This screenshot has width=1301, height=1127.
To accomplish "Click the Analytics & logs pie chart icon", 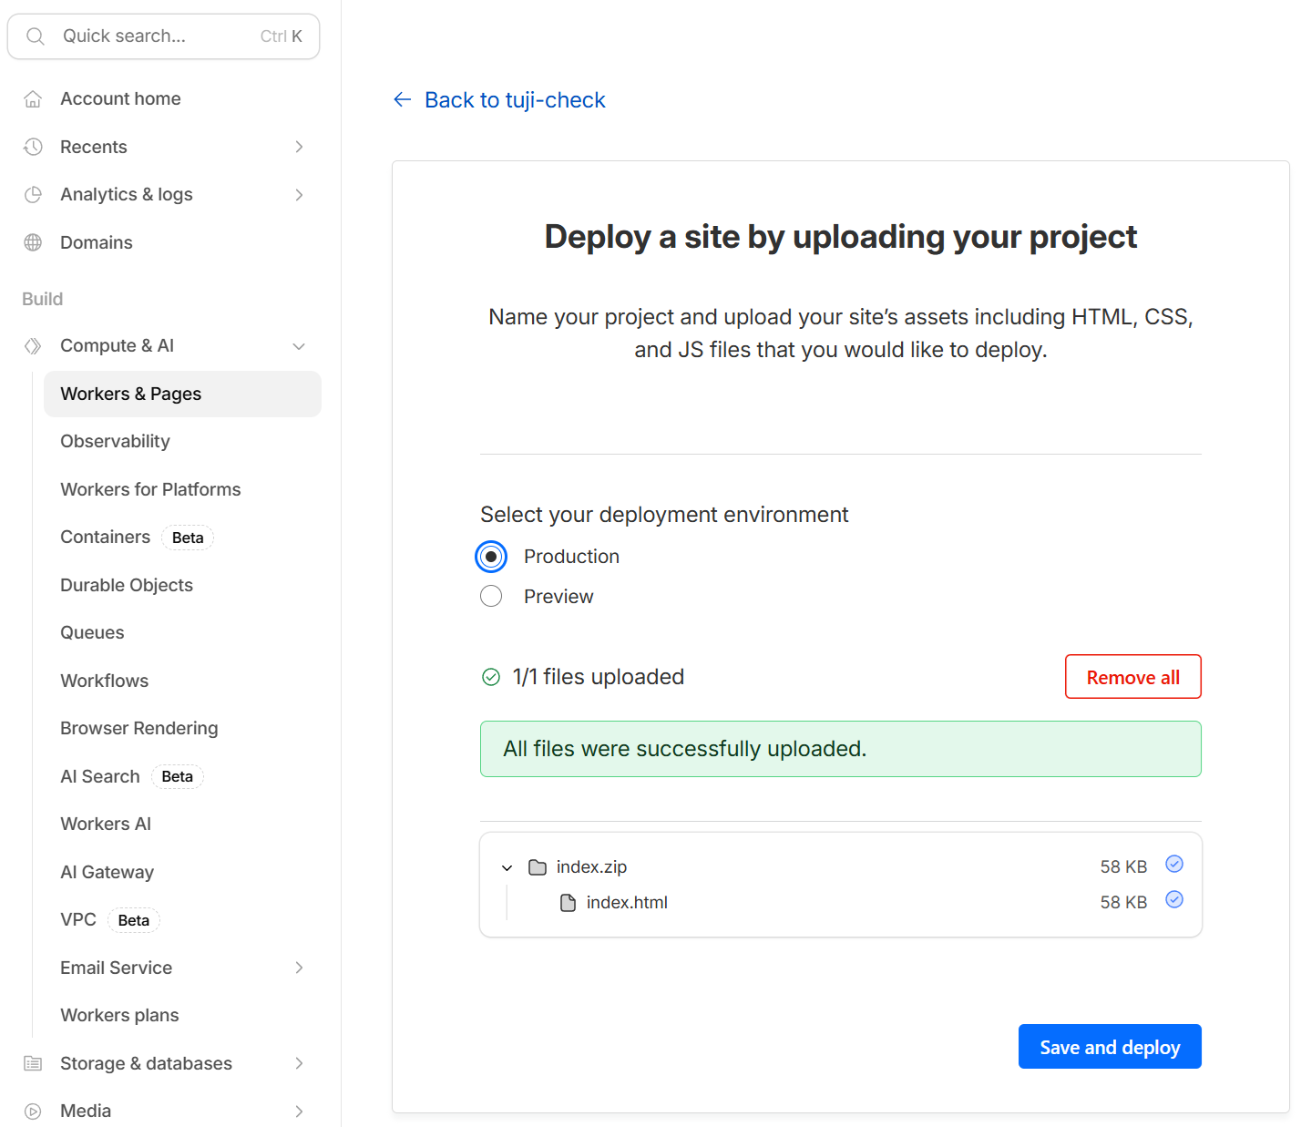I will pos(33,194).
